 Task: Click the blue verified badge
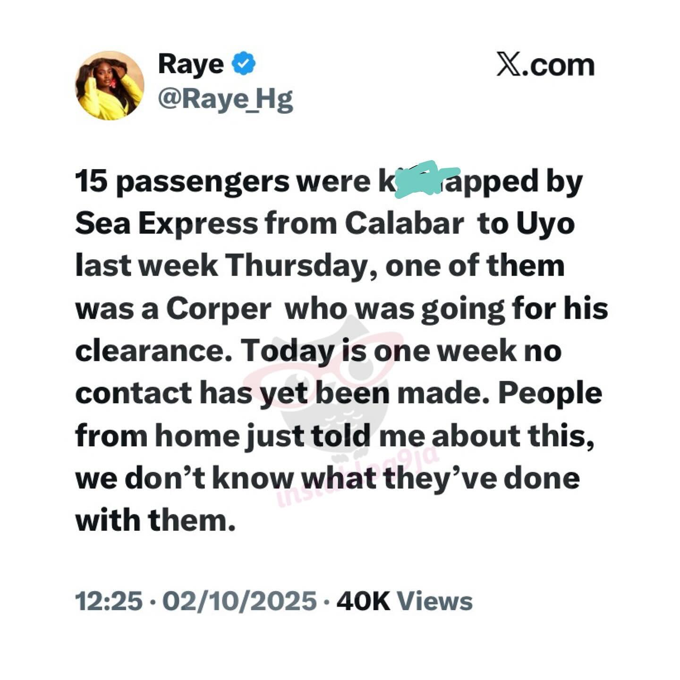coord(244,64)
